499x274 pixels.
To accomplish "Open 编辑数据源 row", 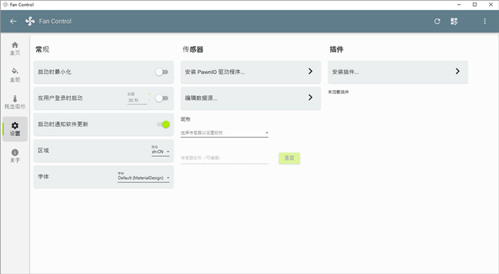I will tap(251, 98).
